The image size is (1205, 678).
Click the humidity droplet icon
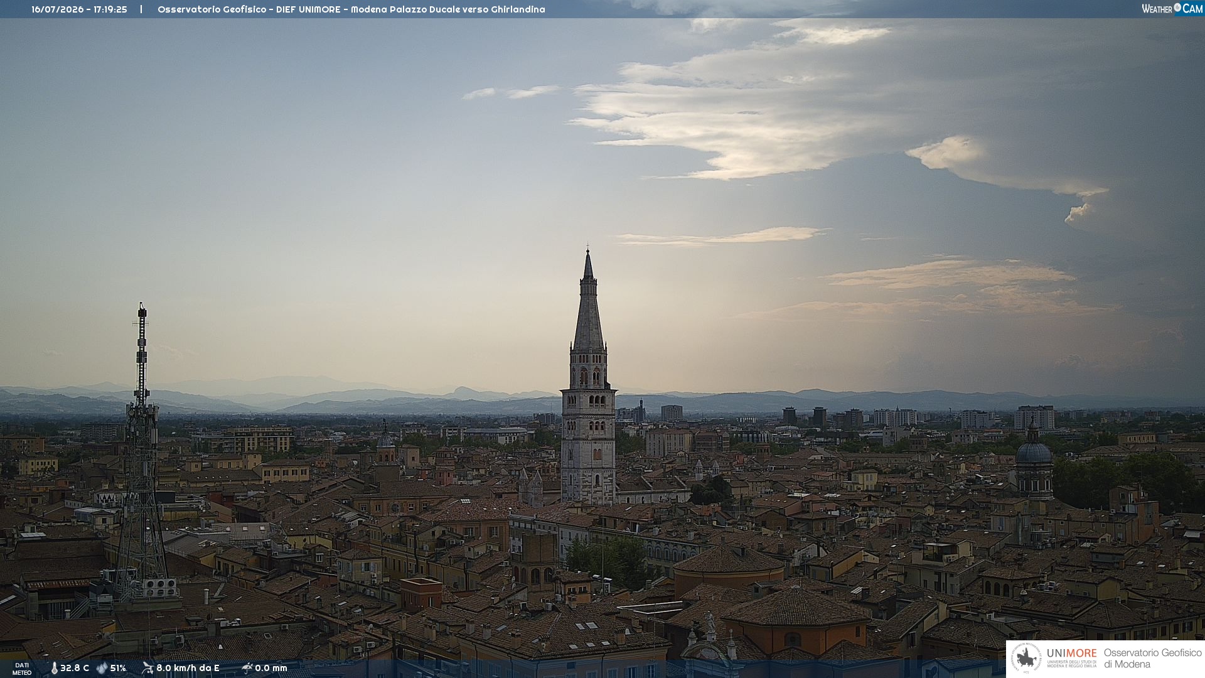tap(102, 668)
